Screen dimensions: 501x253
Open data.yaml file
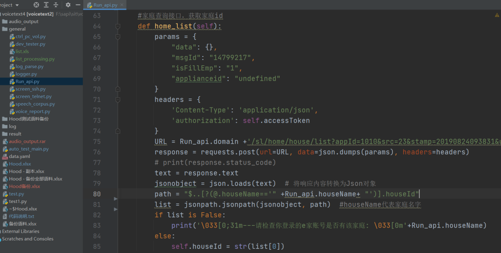(x=19, y=156)
